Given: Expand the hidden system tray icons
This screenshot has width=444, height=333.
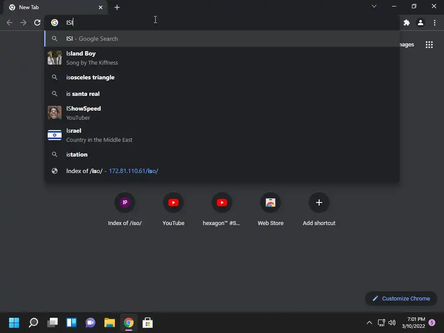Looking at the screenshot, I should (369, 323).
